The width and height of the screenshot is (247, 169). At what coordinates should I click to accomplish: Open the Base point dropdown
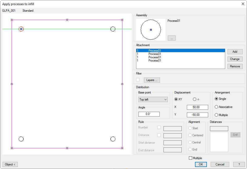tap(153, 100)
